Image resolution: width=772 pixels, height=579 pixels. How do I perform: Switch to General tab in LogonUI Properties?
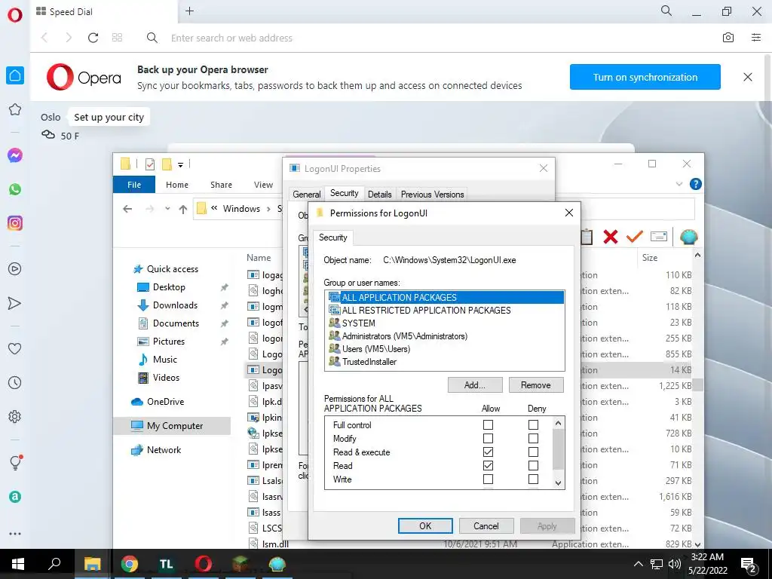306,195
